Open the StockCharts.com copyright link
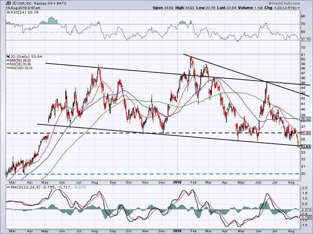This screenshot has height=234, width=313. tap(284, 3)
